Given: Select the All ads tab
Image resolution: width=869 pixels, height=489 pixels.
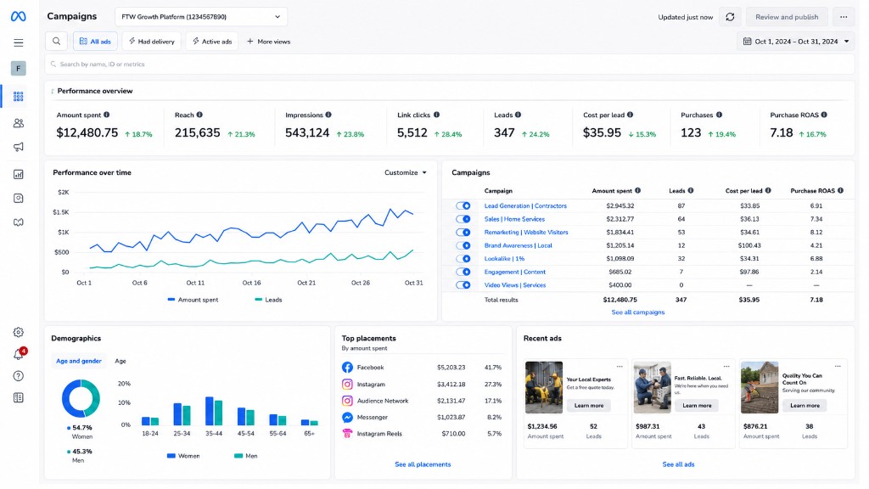Looking at the screenshot, I should click(x=95, y=42).
